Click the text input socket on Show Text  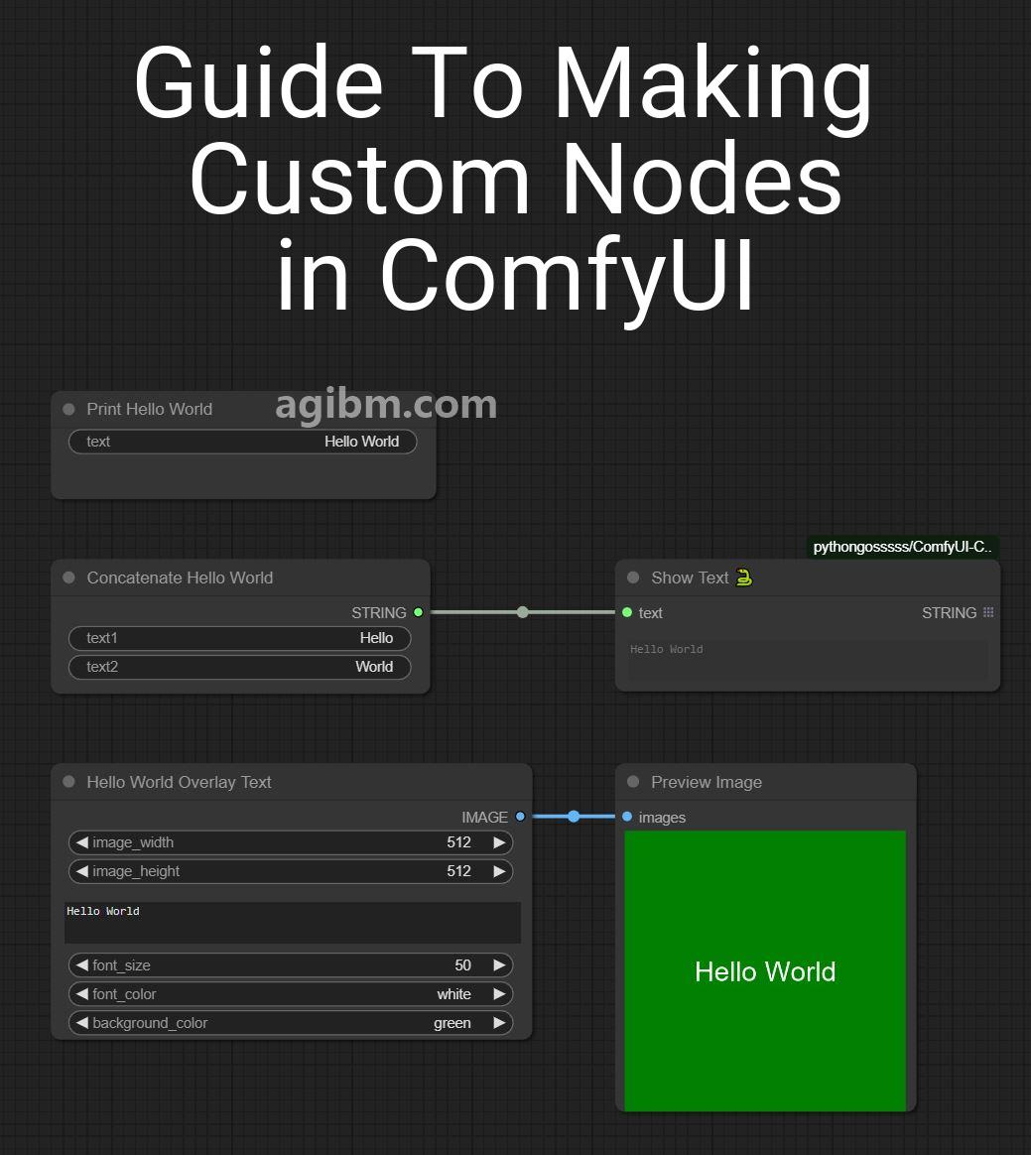[x=627, y=612]
